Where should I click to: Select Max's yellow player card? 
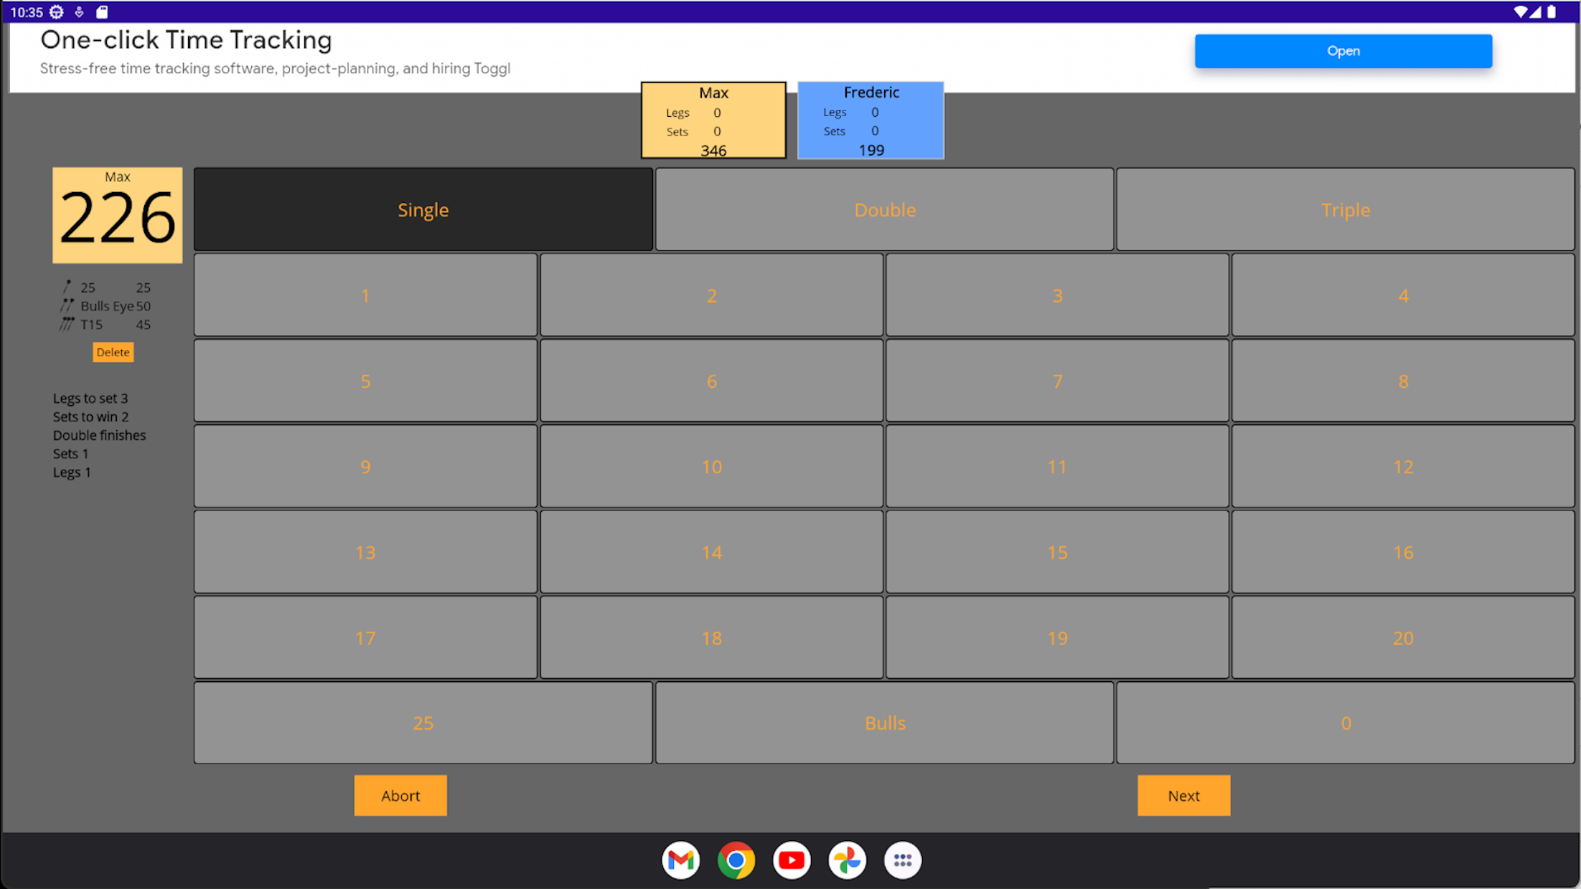[x=713, y=120]
